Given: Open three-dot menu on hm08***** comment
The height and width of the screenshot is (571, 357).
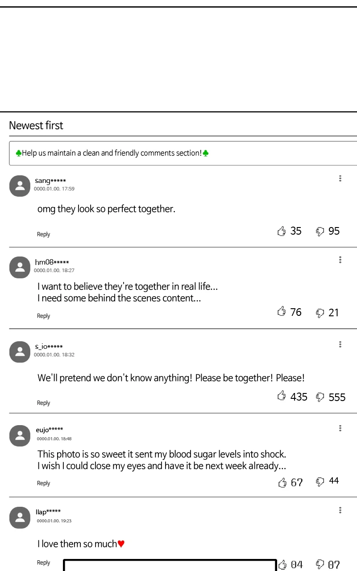Looking at the screenshot, I should pos(340,260).
